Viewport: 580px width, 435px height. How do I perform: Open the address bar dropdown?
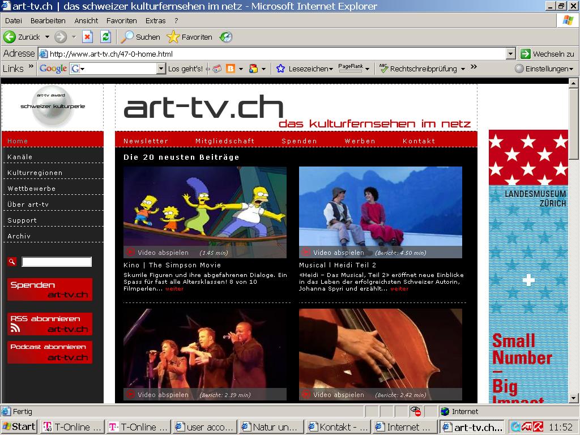point(511,53)
